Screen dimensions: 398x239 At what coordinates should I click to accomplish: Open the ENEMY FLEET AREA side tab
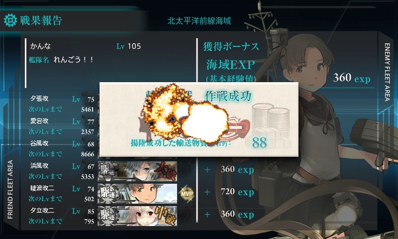click(387, 72)
